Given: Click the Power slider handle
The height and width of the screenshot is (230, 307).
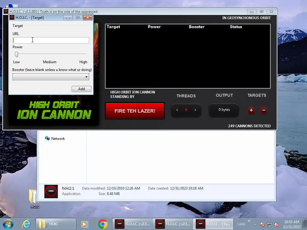Looking at the screenshot, I should point(17,55).
